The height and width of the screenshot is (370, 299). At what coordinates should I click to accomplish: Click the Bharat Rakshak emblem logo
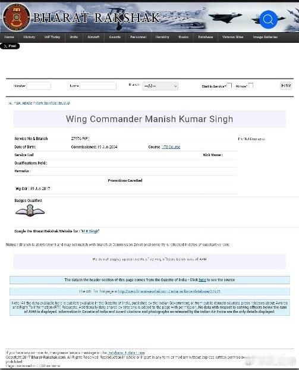16,17
